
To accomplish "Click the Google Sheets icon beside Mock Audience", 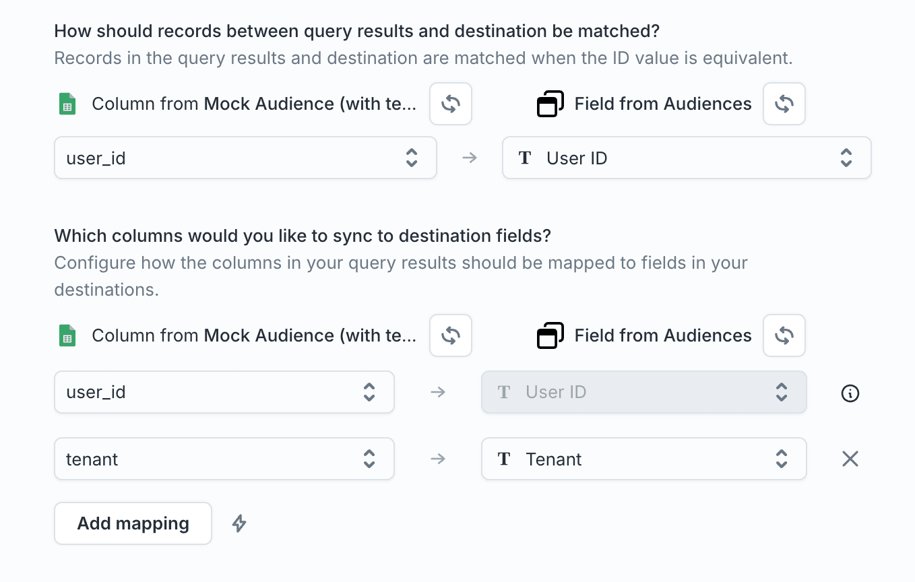I will 67,104.
